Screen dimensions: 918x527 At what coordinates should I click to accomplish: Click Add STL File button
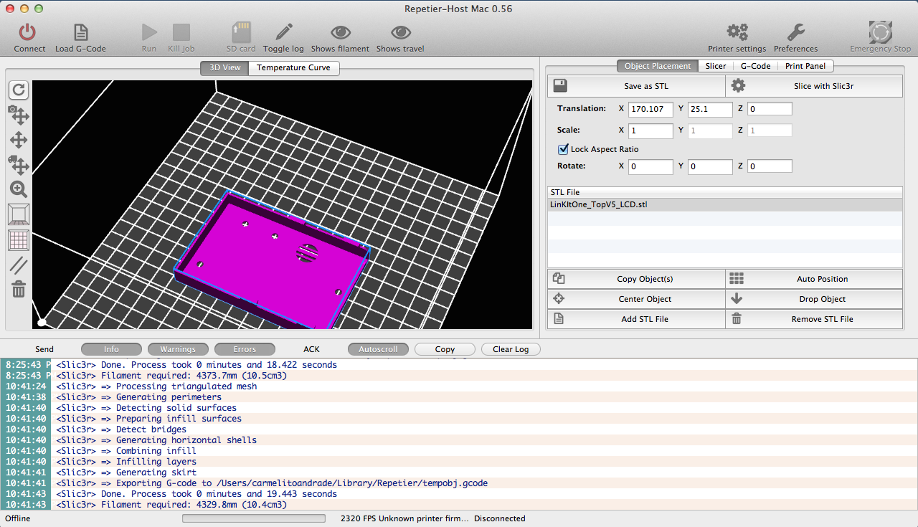tap(636, 319)
